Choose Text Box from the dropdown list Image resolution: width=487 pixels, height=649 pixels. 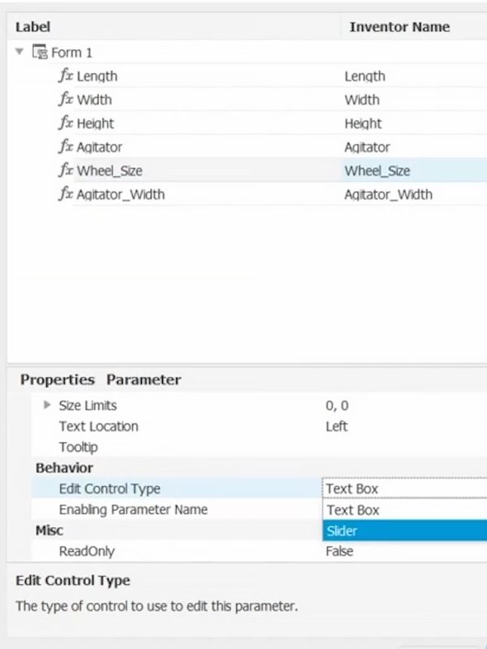coord(403,510)
